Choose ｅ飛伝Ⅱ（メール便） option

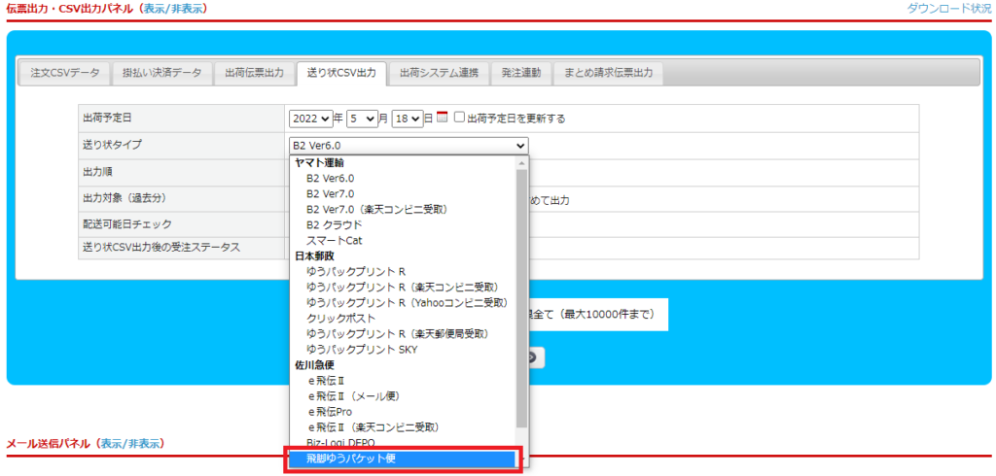click(x=405, y=395)
